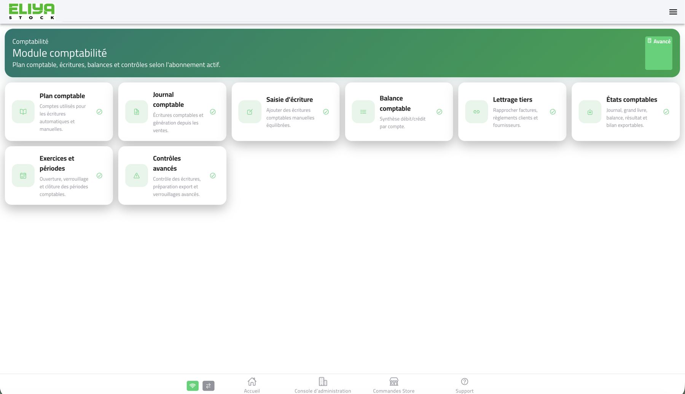Open the États comptables title
The height and width of the screenshot is (394, 685).
click(632, 100)
